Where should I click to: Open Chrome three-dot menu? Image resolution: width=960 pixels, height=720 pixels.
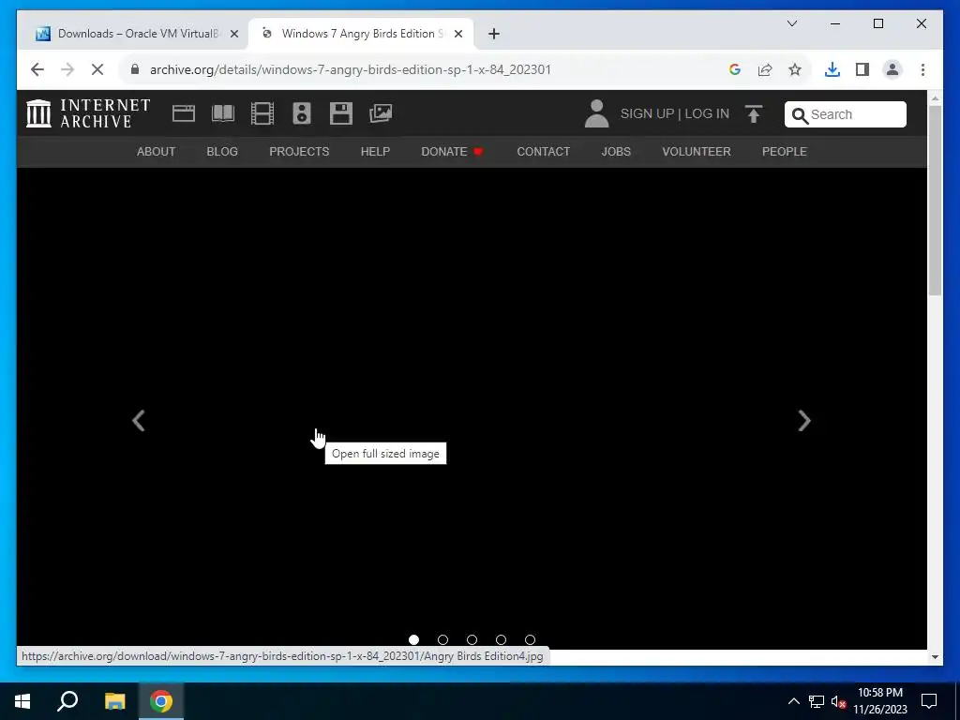pyautogui.click(x=922, y=69)
